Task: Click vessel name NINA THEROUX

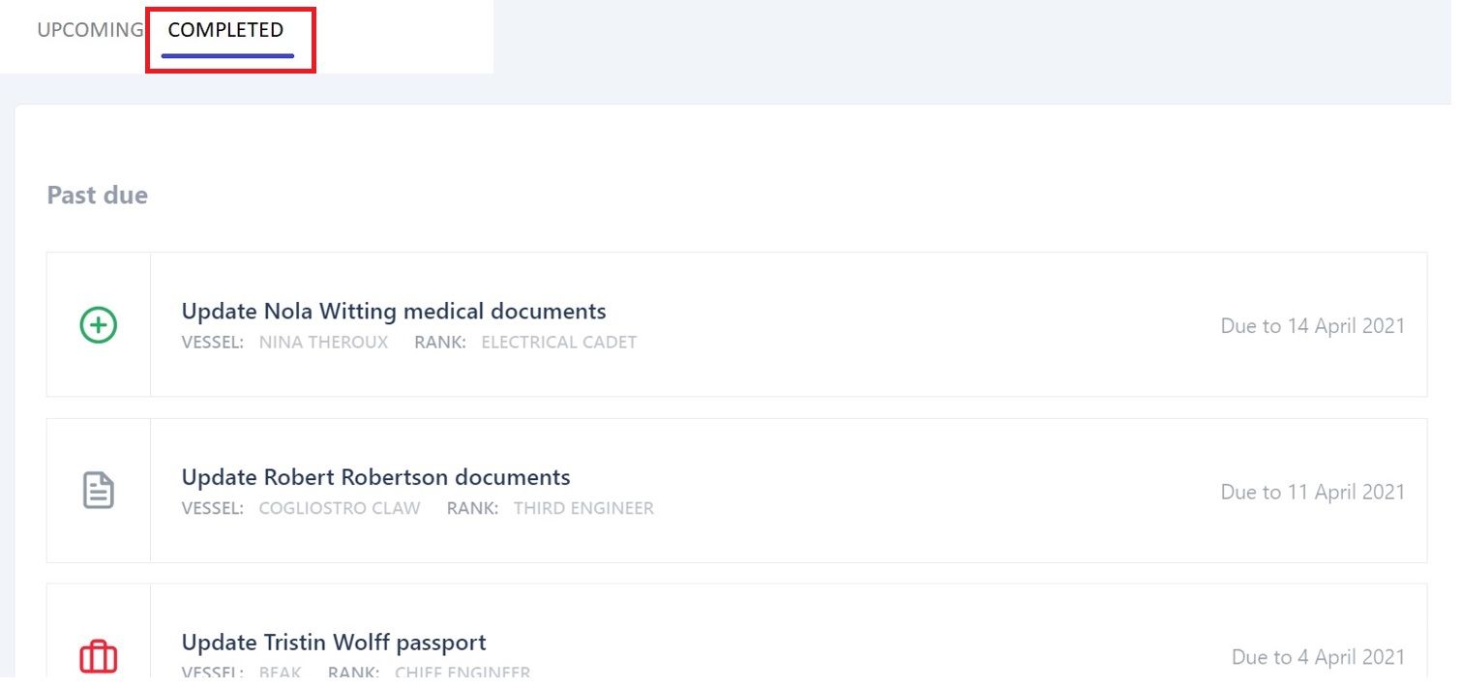Action: [323, 342]
